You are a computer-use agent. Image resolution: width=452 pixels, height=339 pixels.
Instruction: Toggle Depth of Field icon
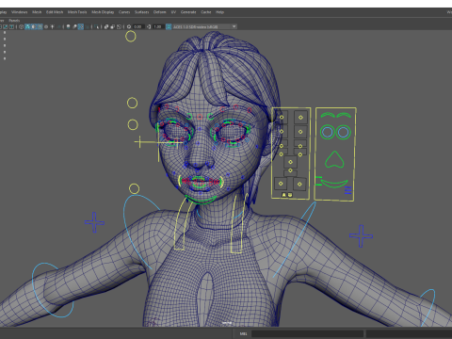88,26
